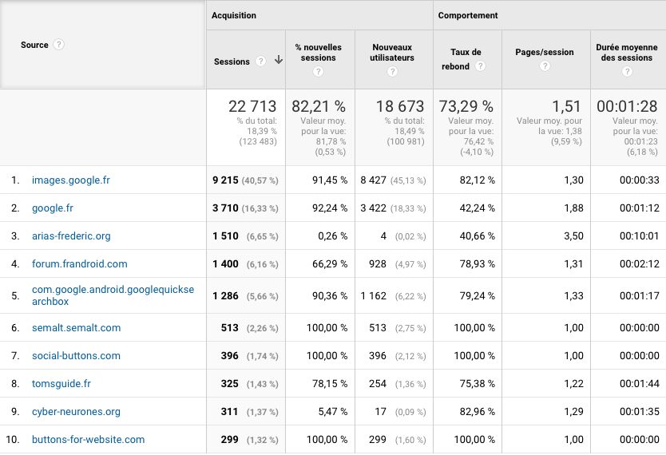Click the help icon next to Source
Image resolution: width=666 pixels, height=455 pixels.
[x=59, y=45]
